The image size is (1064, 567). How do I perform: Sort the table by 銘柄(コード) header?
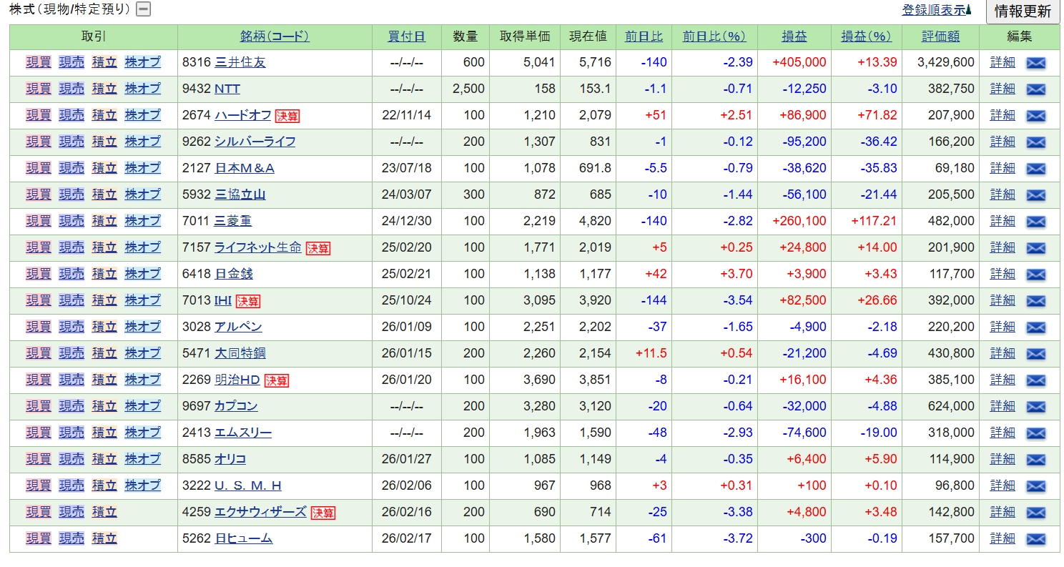tap(275, 36)
